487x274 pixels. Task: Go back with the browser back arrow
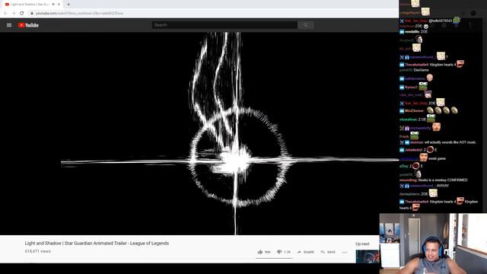(x=5, y=14)
